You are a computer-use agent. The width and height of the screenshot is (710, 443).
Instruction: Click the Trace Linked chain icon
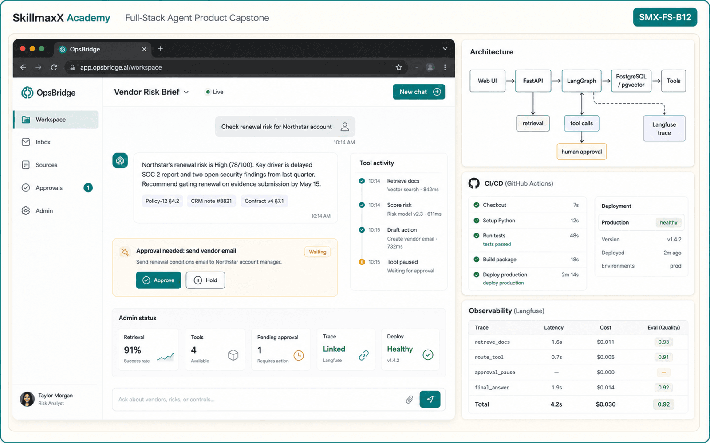(363, 355)
